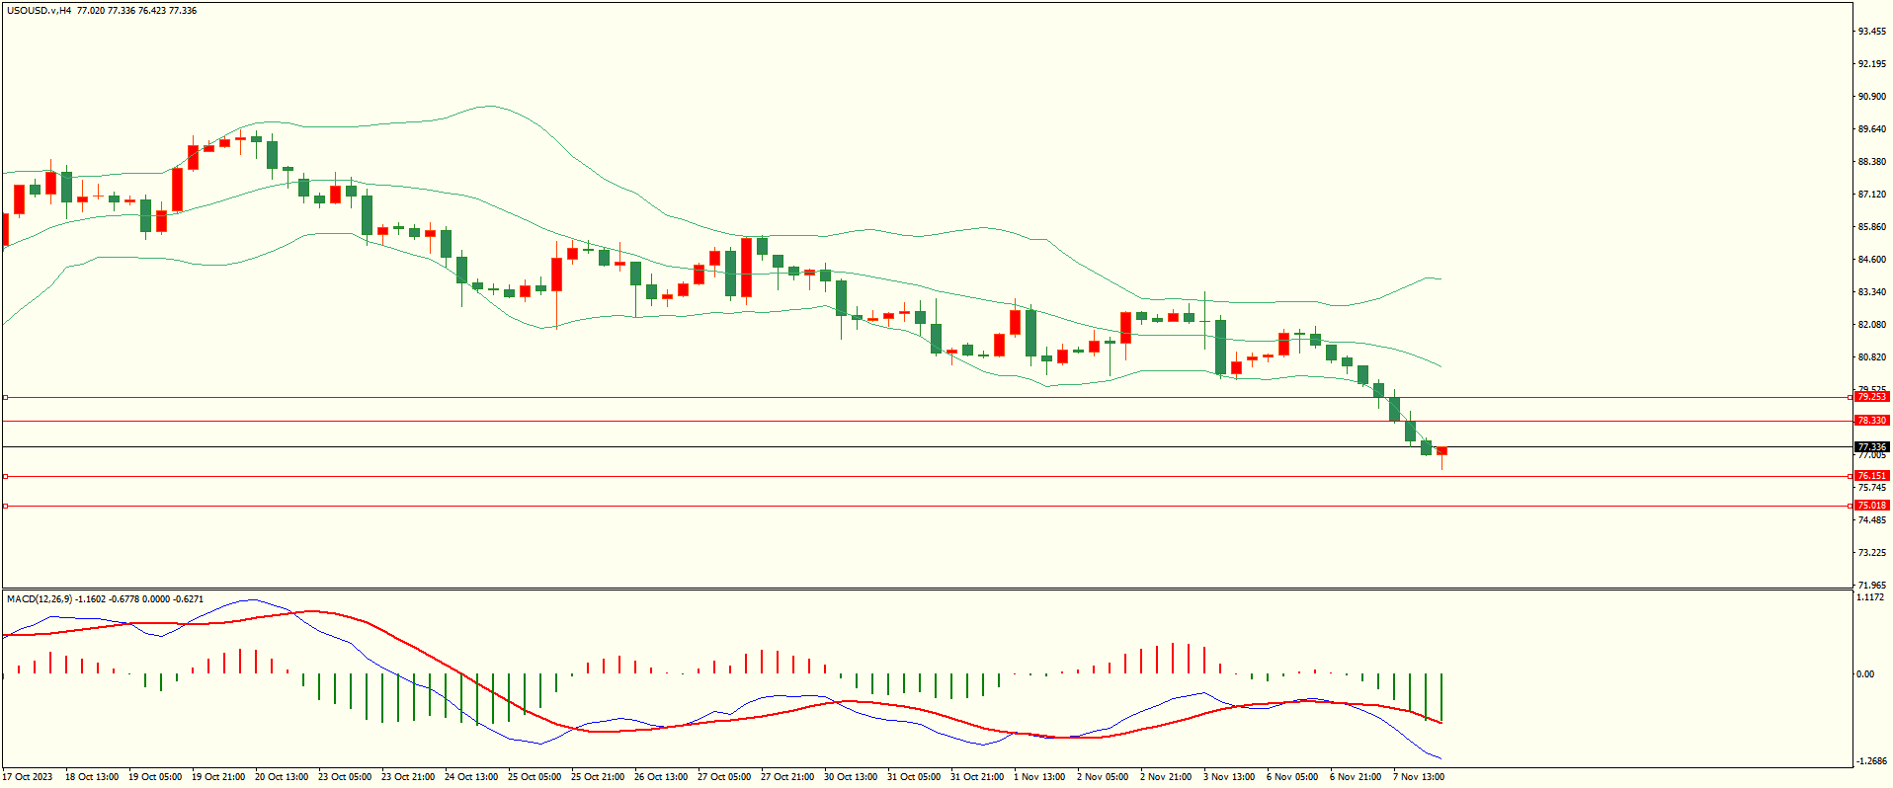
Task: Select the 79.253 red price tag
Action: tap(1871, 397)
